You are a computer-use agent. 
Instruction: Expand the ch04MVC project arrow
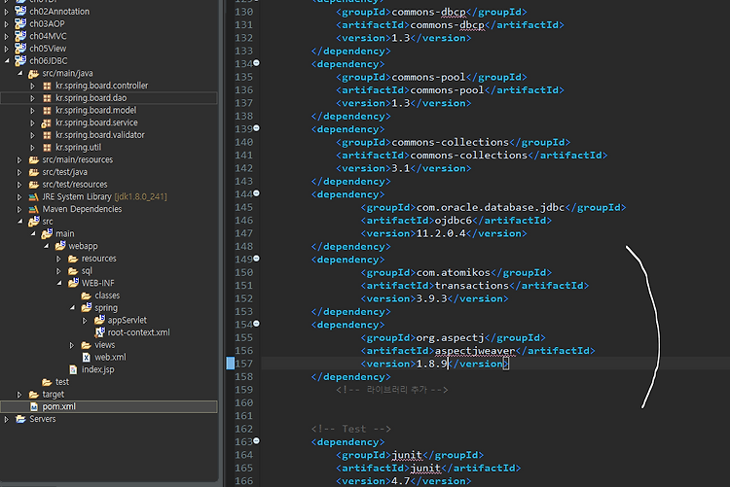(x=6, y=36)
